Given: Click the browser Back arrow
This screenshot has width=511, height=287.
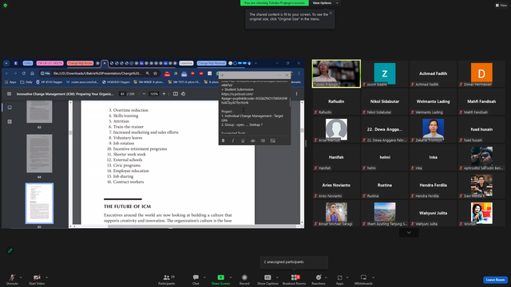Looking at the screenshot, I should (x=7, y=73).
